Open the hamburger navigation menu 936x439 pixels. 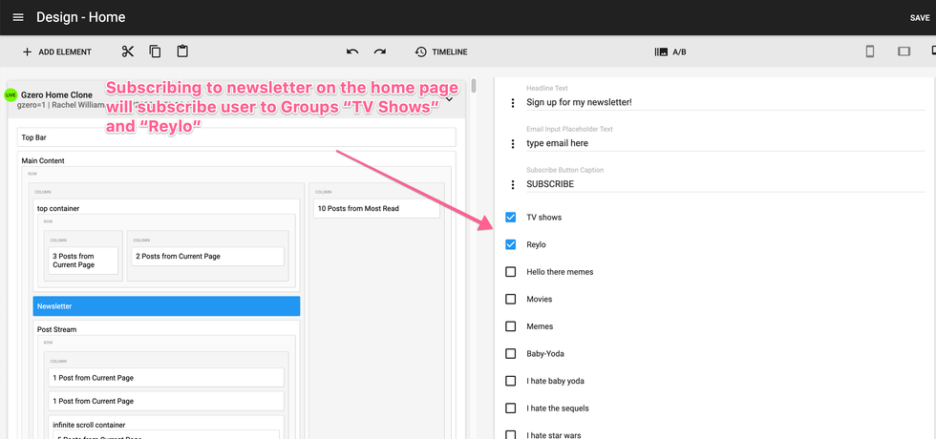[18, 17]
